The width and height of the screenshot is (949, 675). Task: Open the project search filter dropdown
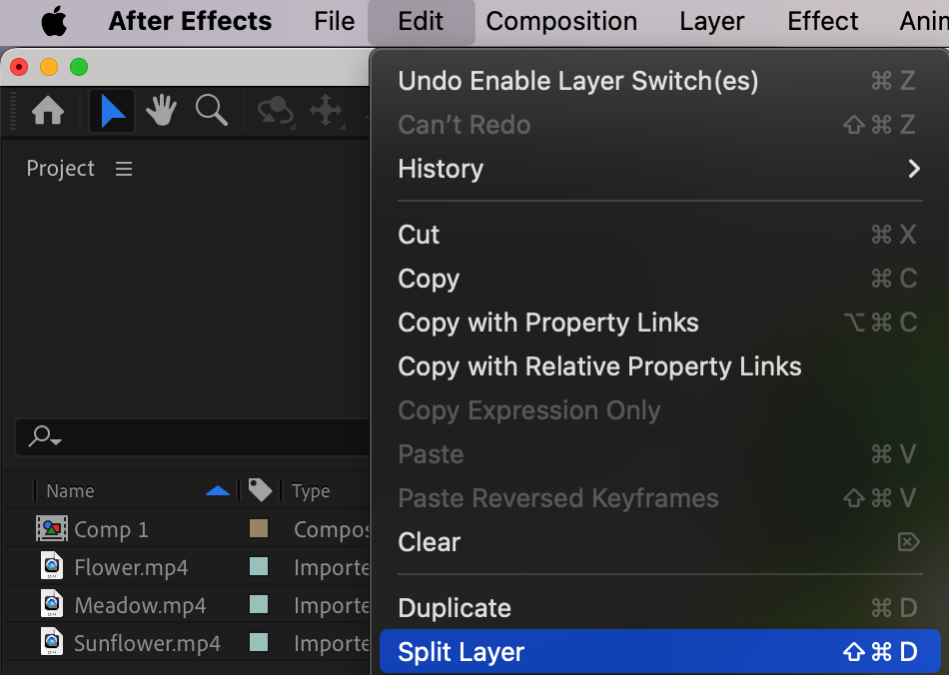(45, 436)
